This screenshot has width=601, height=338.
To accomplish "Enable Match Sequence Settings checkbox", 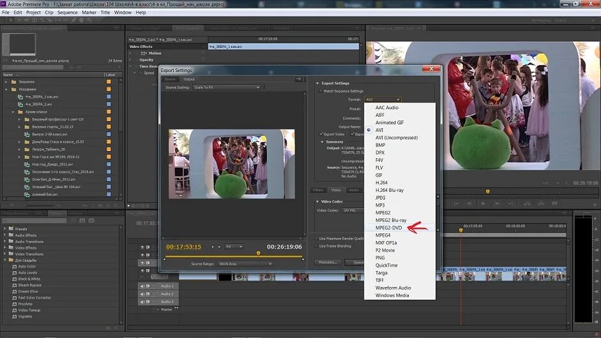I will coord(321,91).
